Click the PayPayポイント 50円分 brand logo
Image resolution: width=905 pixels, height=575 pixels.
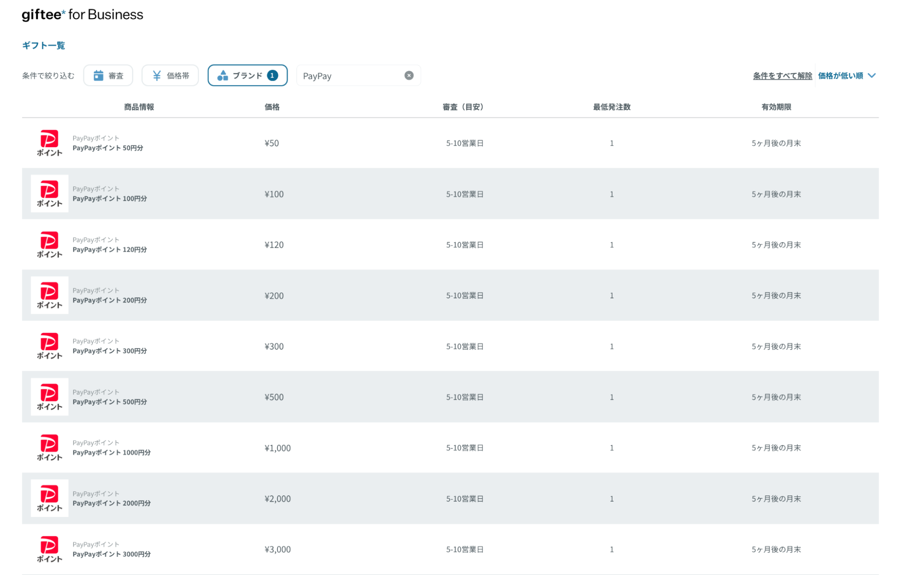(49, 143)
